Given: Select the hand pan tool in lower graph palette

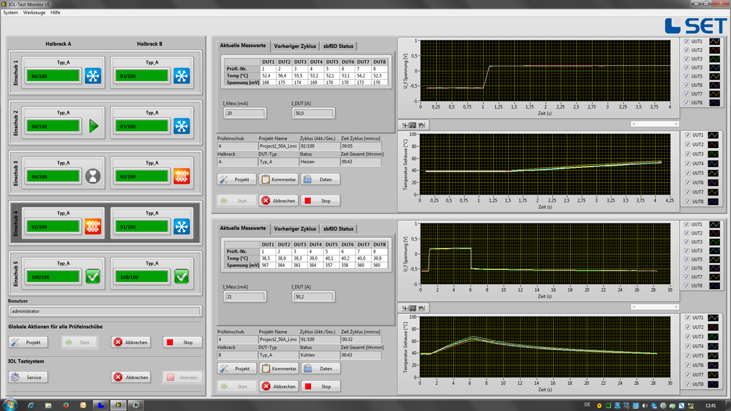Looking at the screenshot, I should 421,308.
